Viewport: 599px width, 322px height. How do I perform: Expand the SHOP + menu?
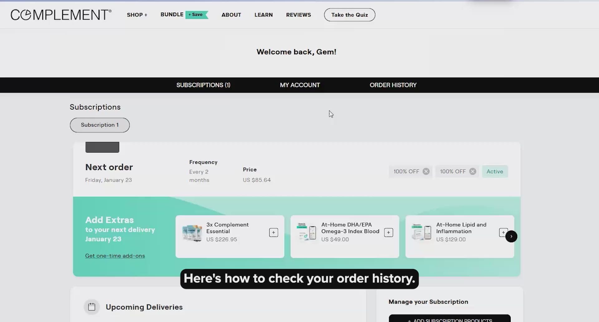137,15
